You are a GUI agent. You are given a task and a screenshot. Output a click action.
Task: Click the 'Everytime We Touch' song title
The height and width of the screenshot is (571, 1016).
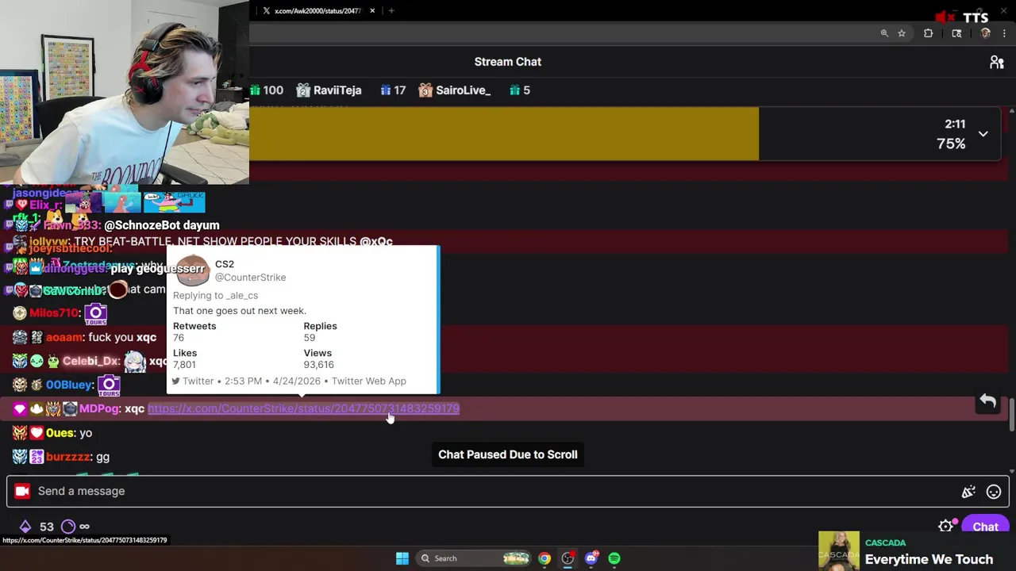929,559
